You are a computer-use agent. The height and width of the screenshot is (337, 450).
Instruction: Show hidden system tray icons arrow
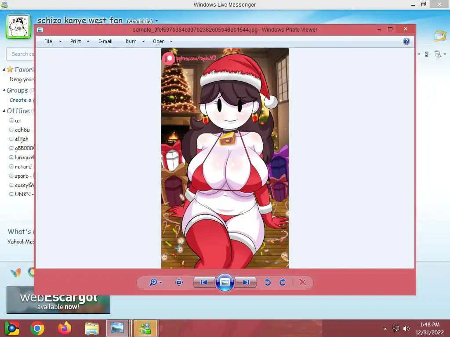click(x=385, y=329)
